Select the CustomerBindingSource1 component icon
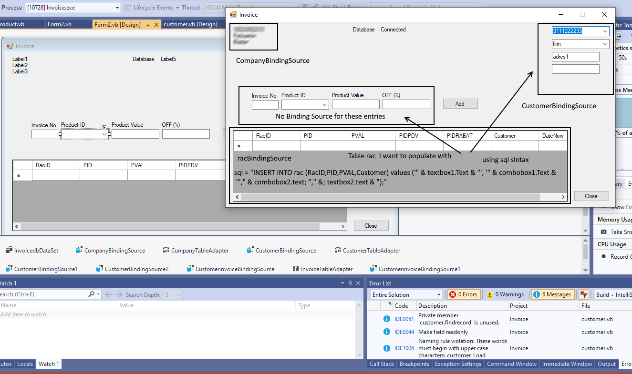 9,269
